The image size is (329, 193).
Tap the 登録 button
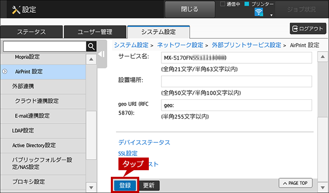point(125,185)
